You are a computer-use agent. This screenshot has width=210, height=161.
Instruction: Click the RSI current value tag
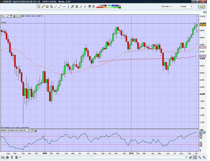(x=203, y=133)
